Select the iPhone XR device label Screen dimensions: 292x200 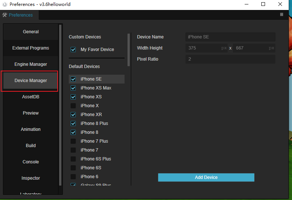91,115
